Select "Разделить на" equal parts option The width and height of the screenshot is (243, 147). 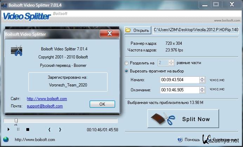click(x=127, y=63)
